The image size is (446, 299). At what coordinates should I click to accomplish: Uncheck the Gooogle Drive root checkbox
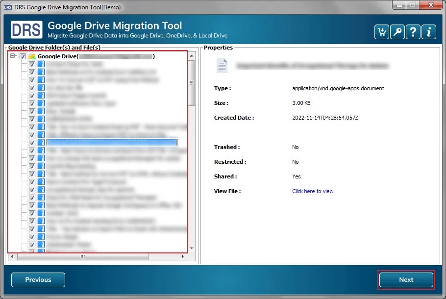23,56
